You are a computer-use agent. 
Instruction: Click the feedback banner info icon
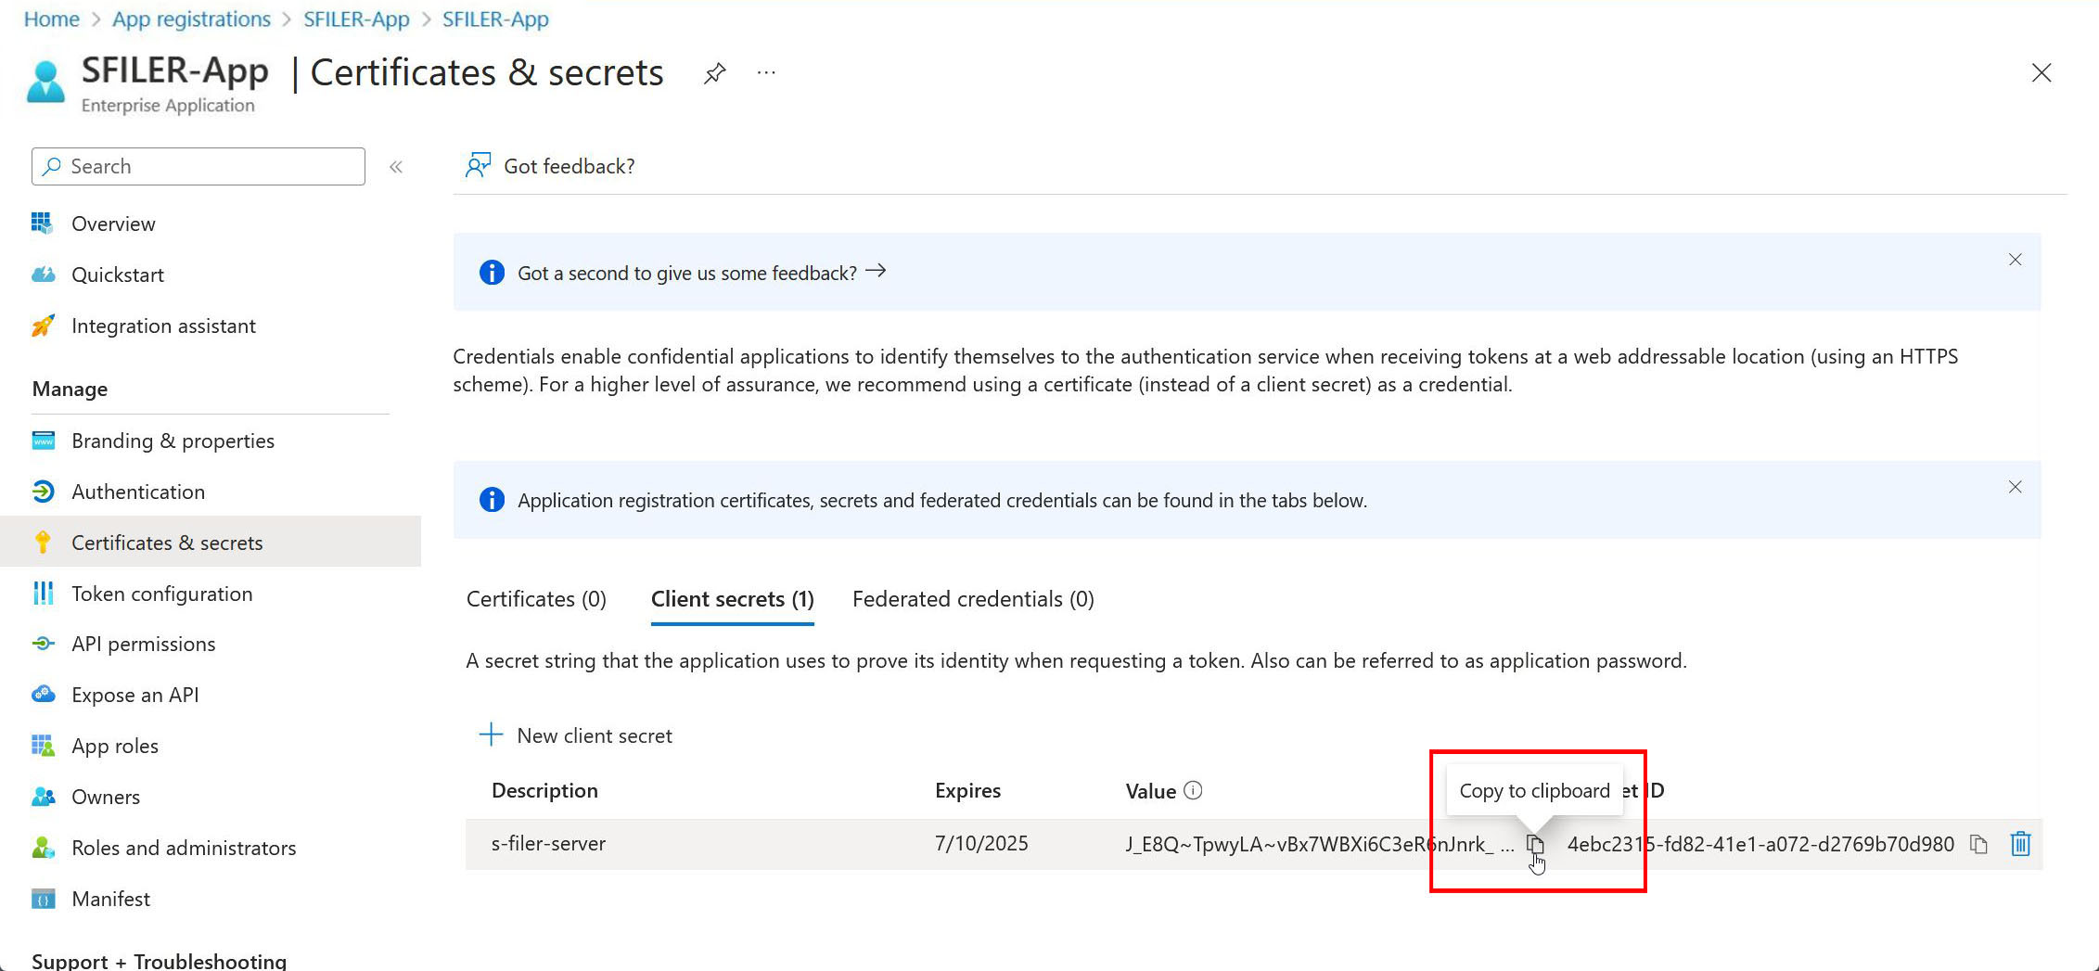[x=492, y=273]
